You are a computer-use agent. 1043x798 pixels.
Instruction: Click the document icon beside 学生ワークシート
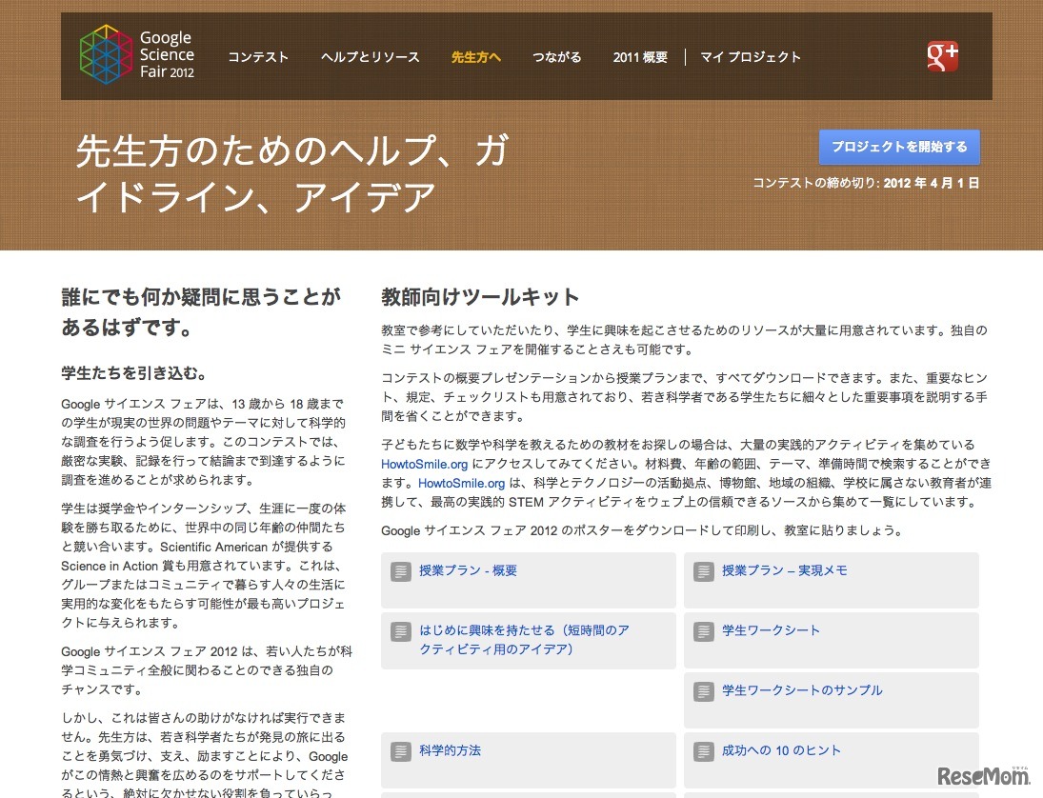[x=703, y=630]
